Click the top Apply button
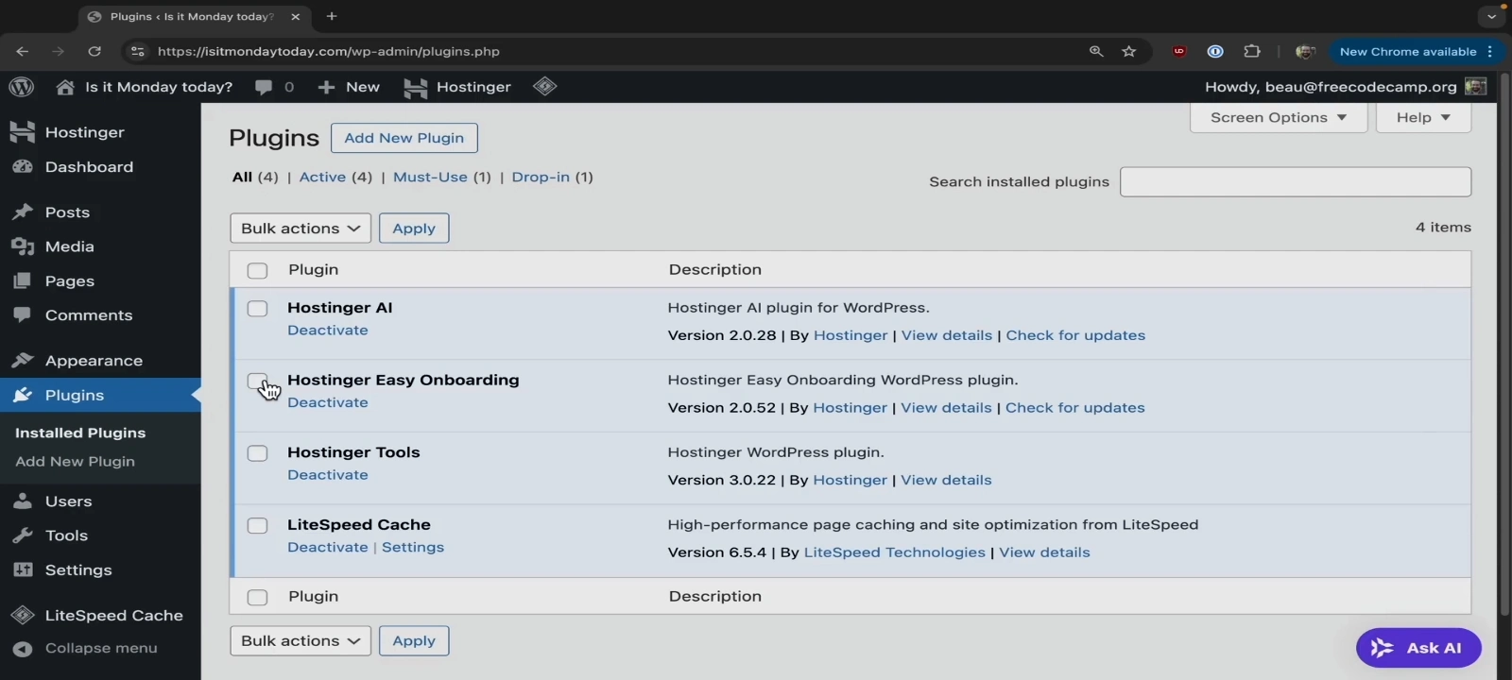 coord(414,229)
